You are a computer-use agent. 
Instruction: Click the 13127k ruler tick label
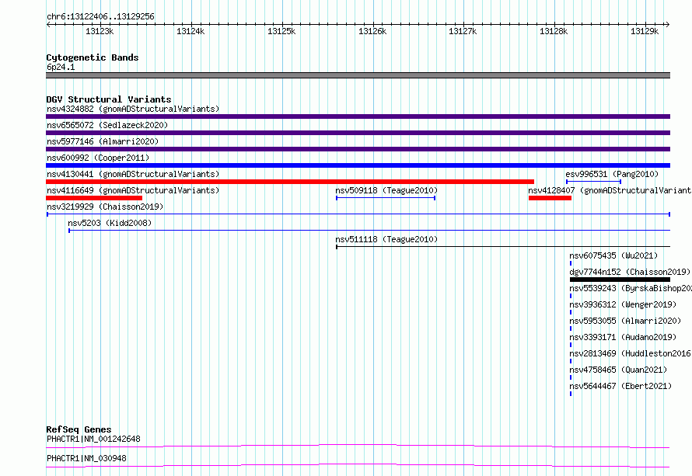click(x=463, y=31)
